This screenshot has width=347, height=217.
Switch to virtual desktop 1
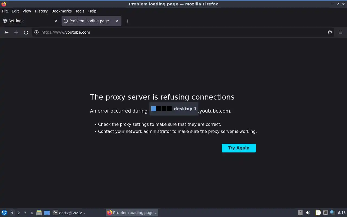(12, 213)
